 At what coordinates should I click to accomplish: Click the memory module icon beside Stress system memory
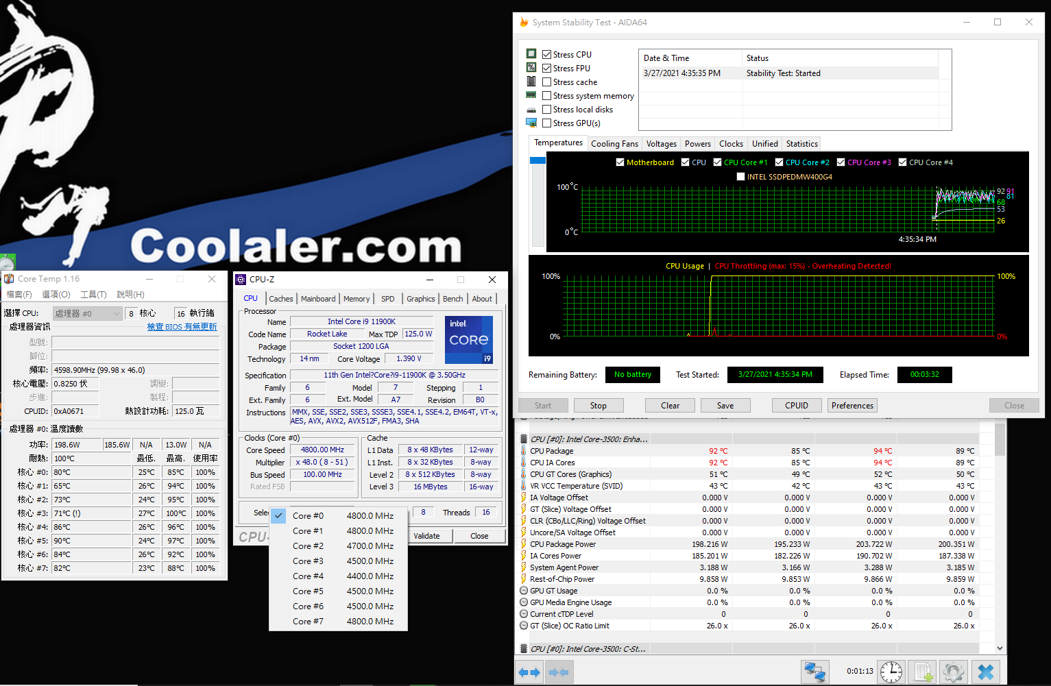pyautogui.click(x=531, y=95)
